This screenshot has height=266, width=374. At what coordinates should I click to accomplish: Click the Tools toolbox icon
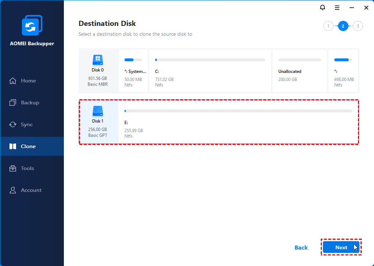(x=13, y=168)
